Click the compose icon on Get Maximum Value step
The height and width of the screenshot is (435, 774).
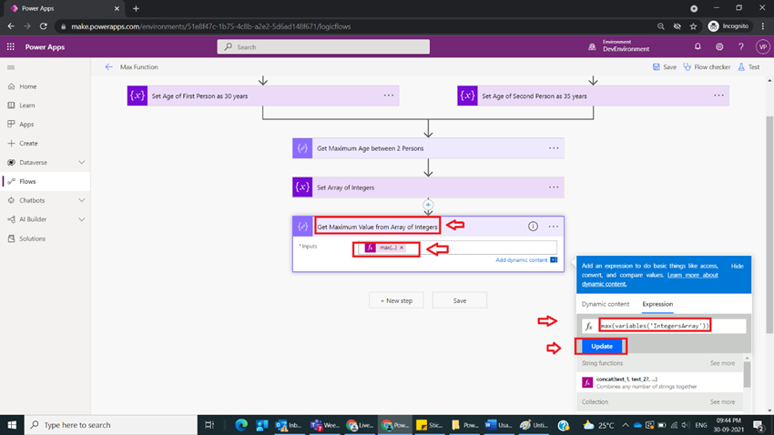tap(302, 227)
